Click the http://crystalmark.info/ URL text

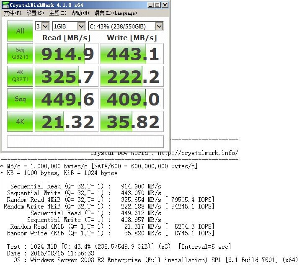pos(198,153)
